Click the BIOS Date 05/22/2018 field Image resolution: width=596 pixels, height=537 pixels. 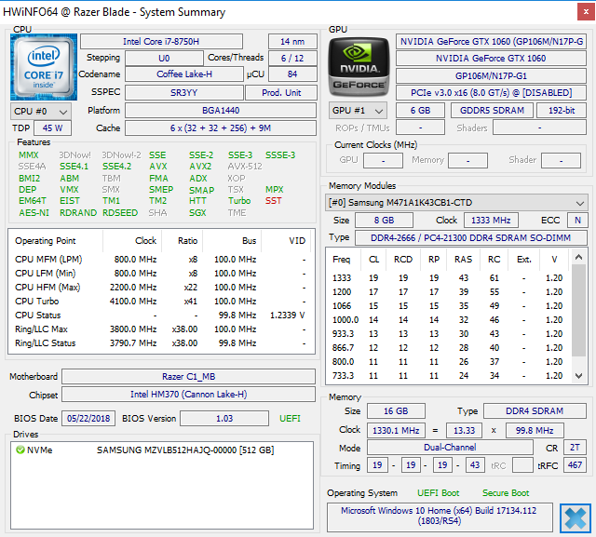[x=88, y=419]
